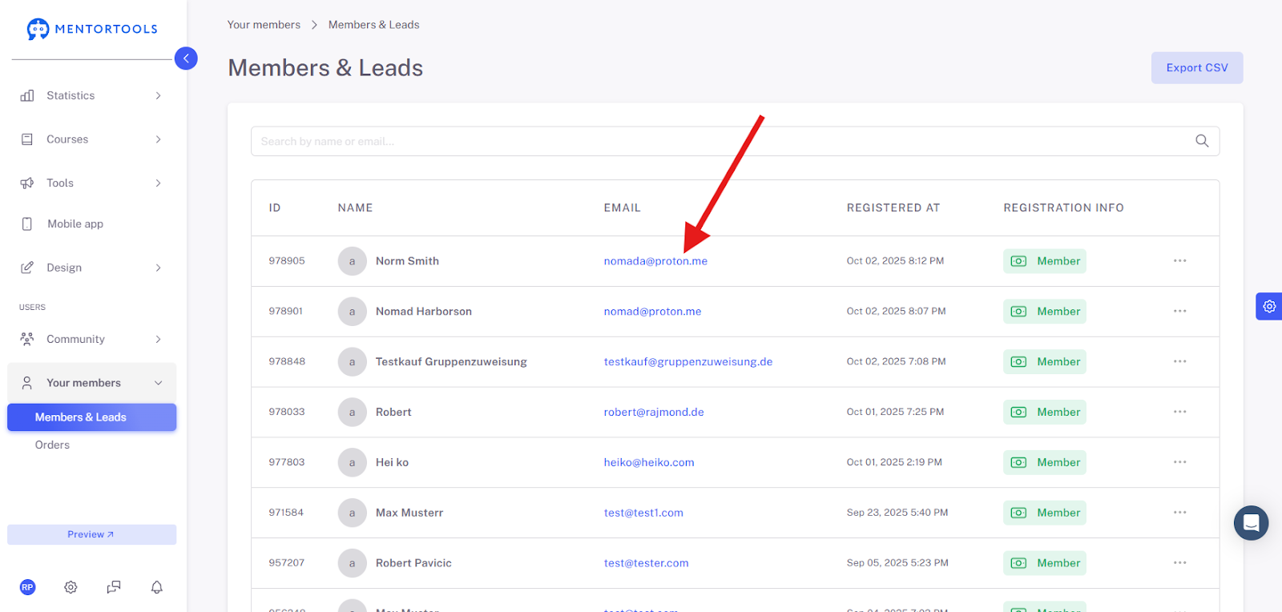Click the Mentortools logo
Screen dimensions: 1282x612
point(92,29)
